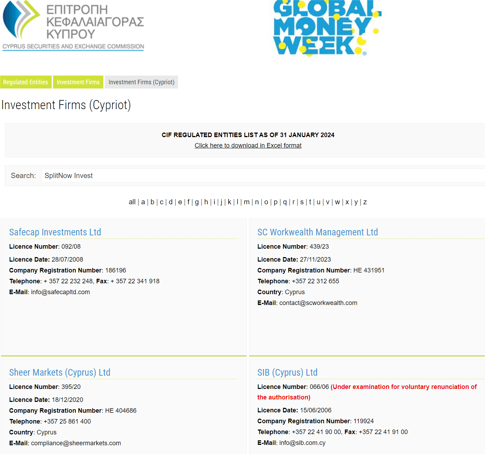Filter firms by letter w

click(x=338, y=202)
